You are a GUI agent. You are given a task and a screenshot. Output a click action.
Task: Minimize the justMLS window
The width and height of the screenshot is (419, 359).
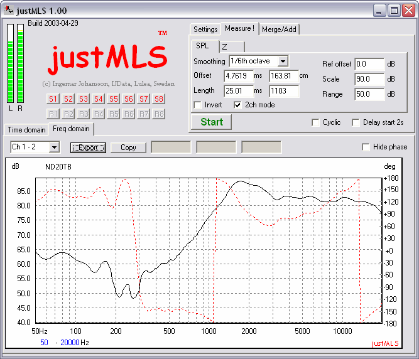pos(379,11)
